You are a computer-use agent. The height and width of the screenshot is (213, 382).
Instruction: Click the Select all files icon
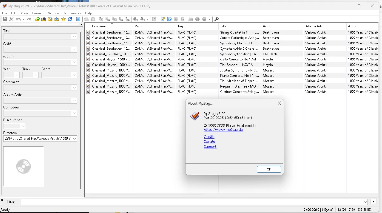point(78,19)
